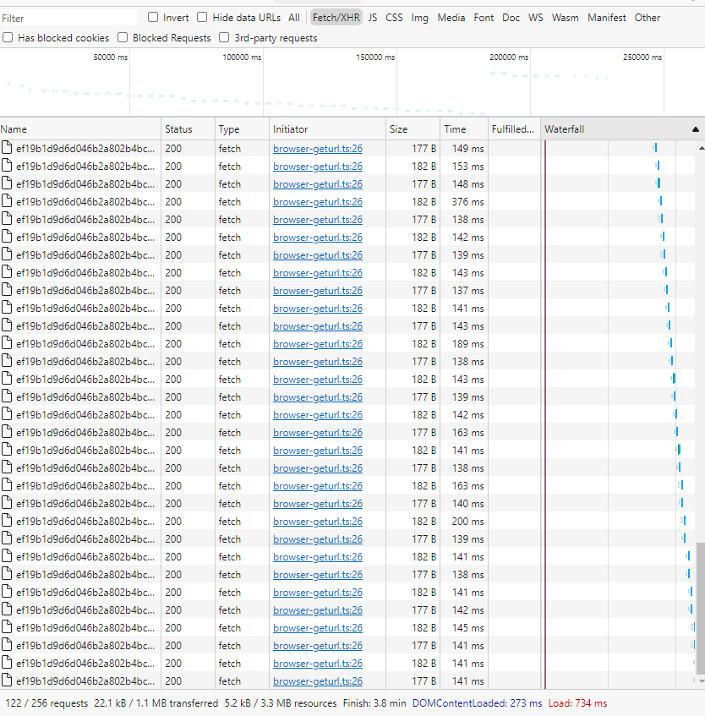Open browser-geturl.ts:26 link in 153 ms row

tap(318, 167)
